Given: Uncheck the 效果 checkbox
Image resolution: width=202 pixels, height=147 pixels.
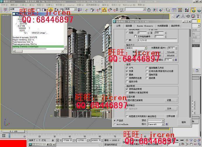Looking at the screenshot, I should click(x=127, y=71).
